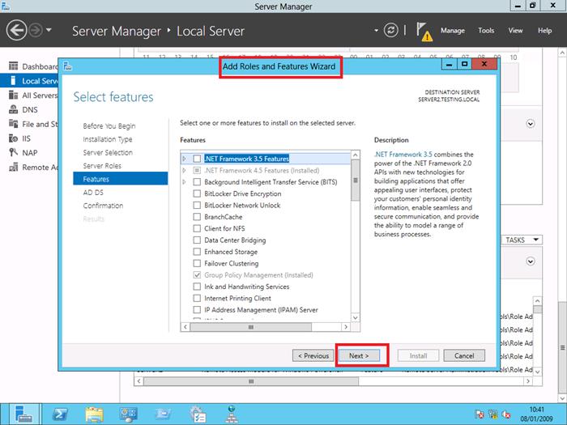Open the navigation history dropdown arrow
Image resolution: width=567 pixels, height=425 pixels.
click(x=49, y=30)
